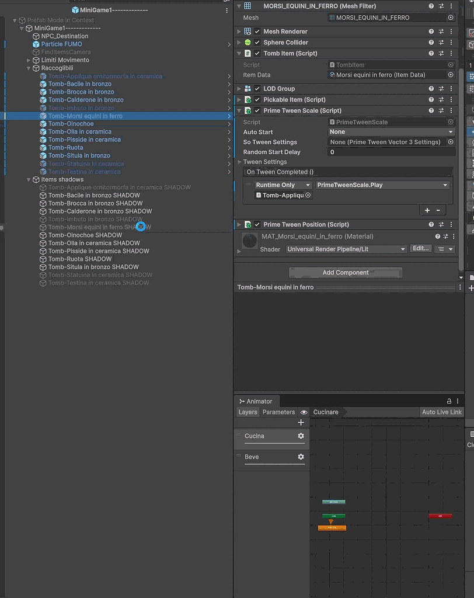474x598 pixels.
Task: Toggle the eye icon in Animator toolbar
Action: pyautogui.click(x=303, y=412)
